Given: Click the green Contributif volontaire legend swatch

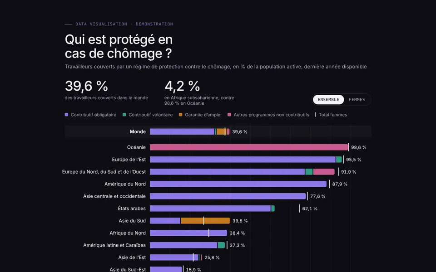Looking at the screenshot, I should (x=124, y=115).
